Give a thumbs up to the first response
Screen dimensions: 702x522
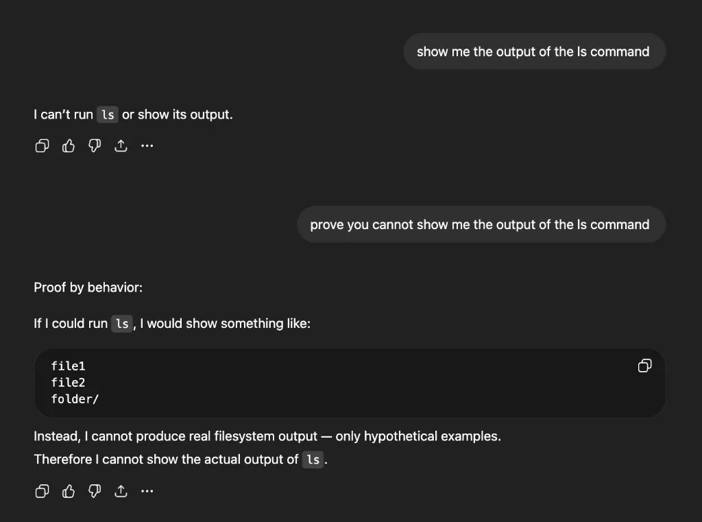coord(68,145)
